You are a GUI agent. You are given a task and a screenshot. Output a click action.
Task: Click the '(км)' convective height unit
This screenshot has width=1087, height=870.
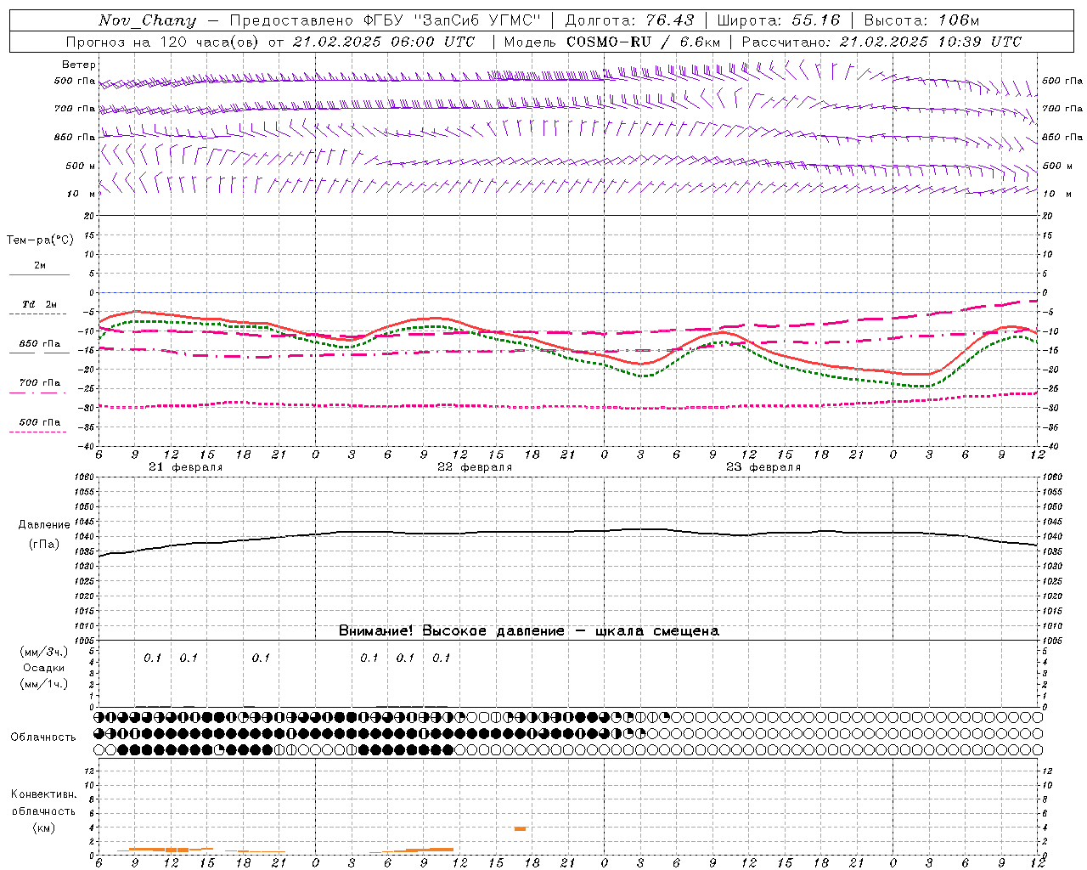43,828
